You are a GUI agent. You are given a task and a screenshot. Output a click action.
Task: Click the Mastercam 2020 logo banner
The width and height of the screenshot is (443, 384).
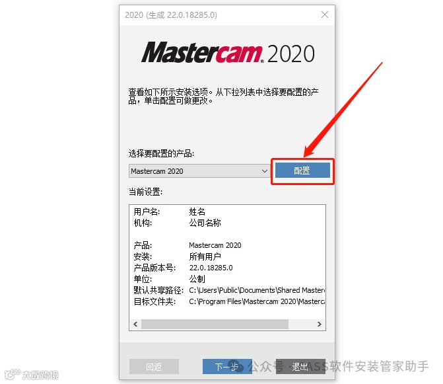coord(228,53)
